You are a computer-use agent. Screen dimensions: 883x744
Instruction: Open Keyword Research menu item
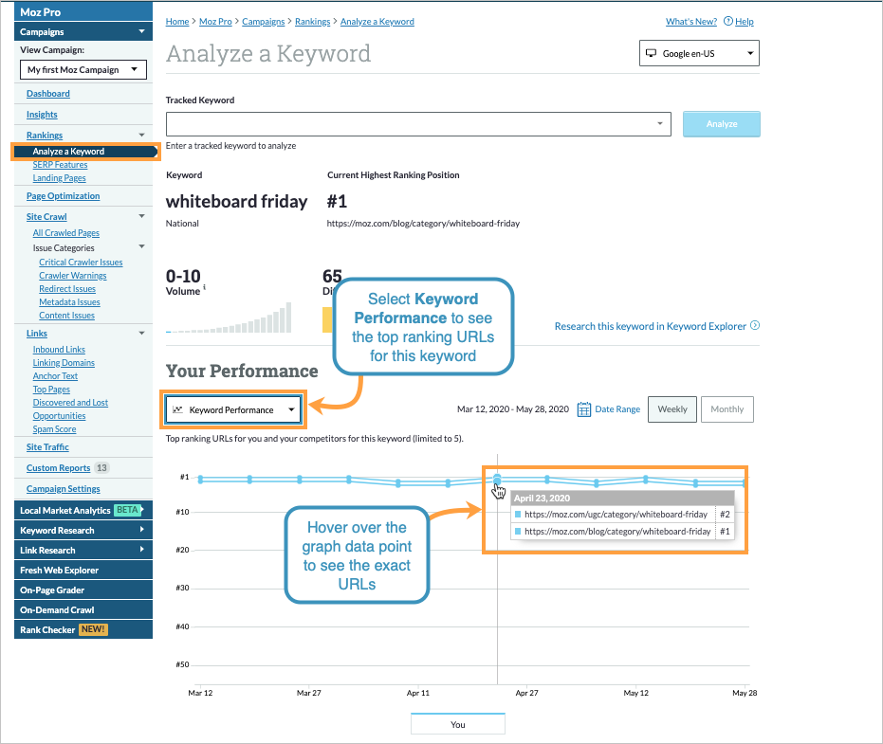83,530
